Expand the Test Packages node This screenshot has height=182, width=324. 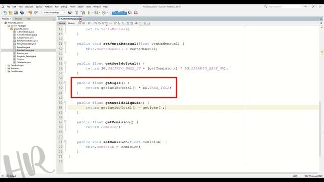[6, 65]
